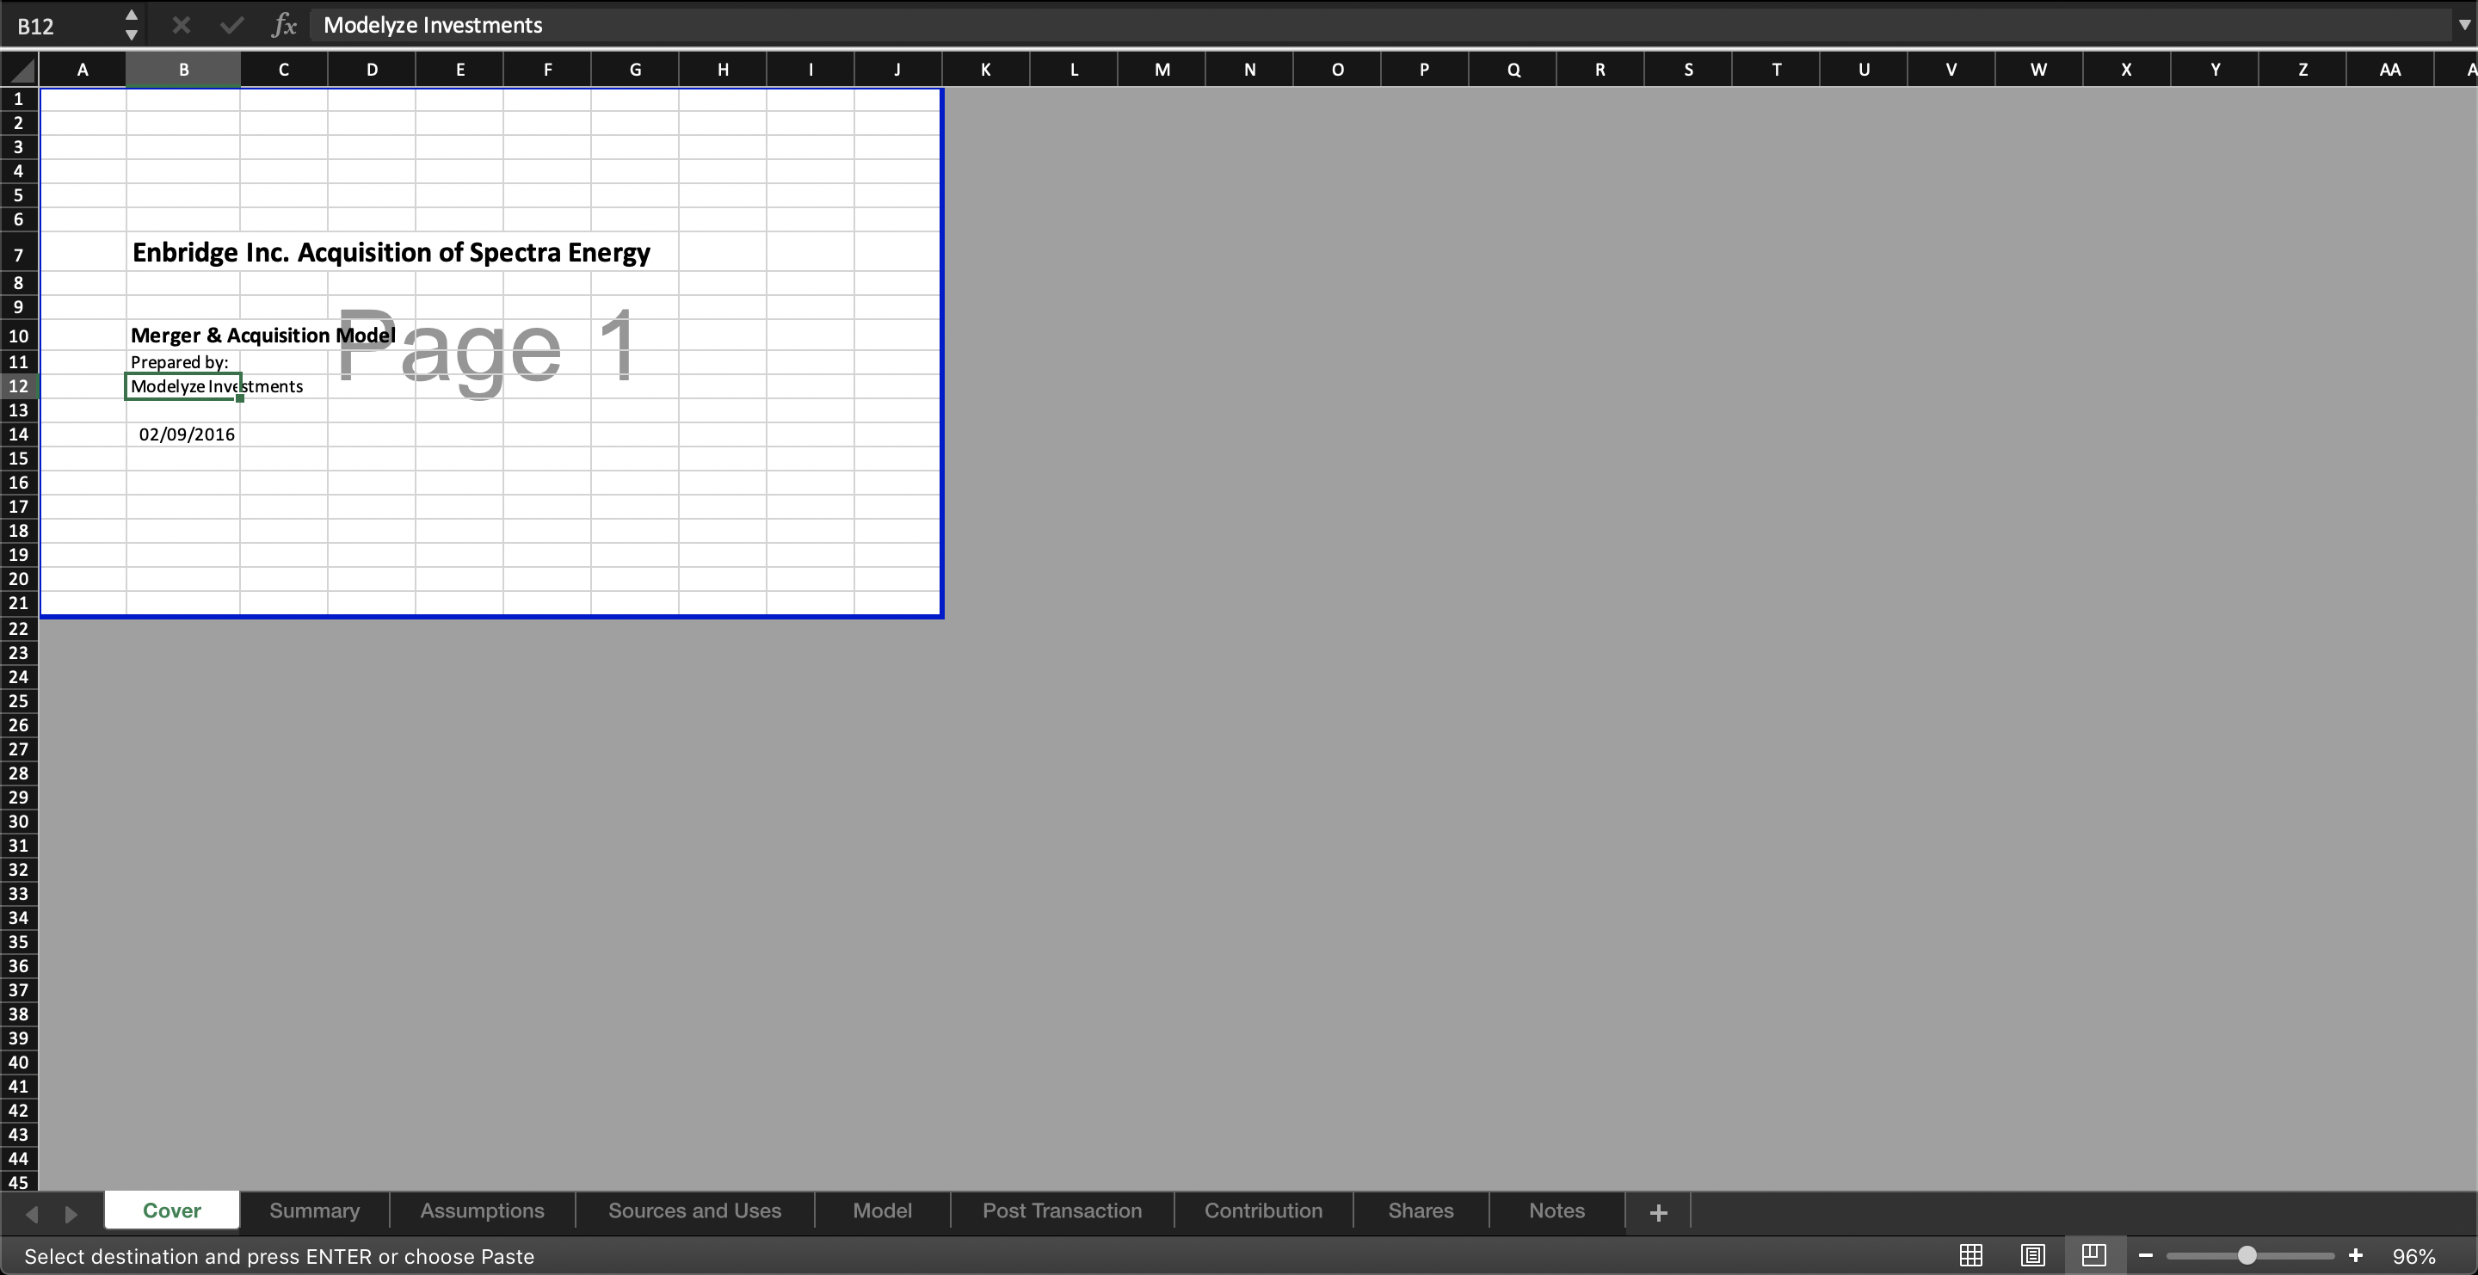Adjust the zoom slider handle

(2247, 1256)
